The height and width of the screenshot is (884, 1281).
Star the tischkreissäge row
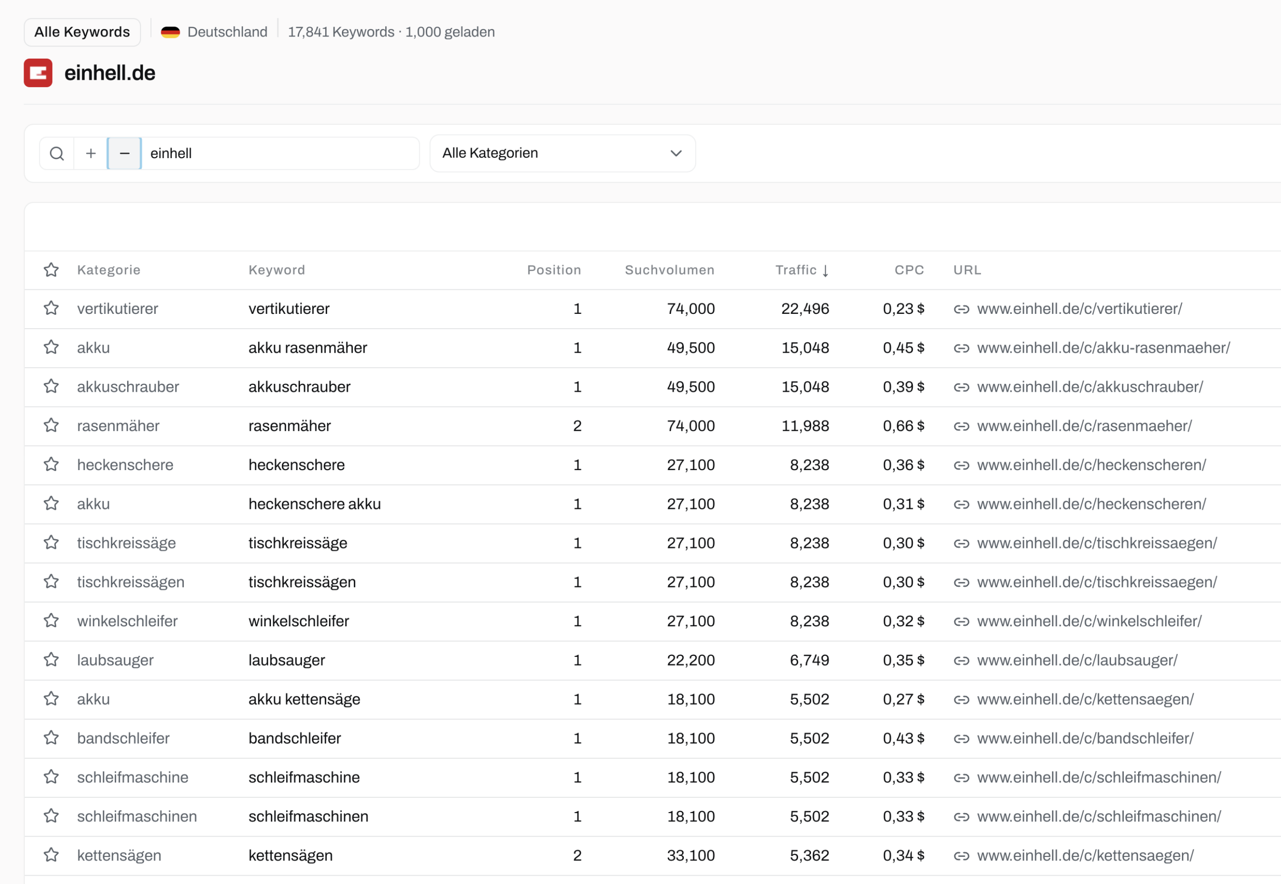(52, 542)
